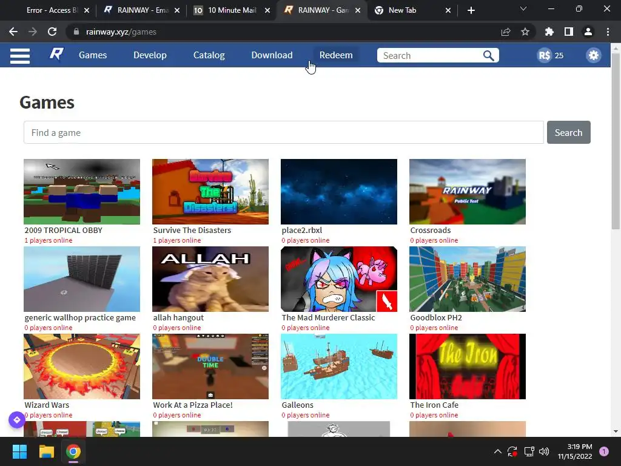
Task: Click the Crossroads Rainway thumbnail
Action: coord(468,192)
